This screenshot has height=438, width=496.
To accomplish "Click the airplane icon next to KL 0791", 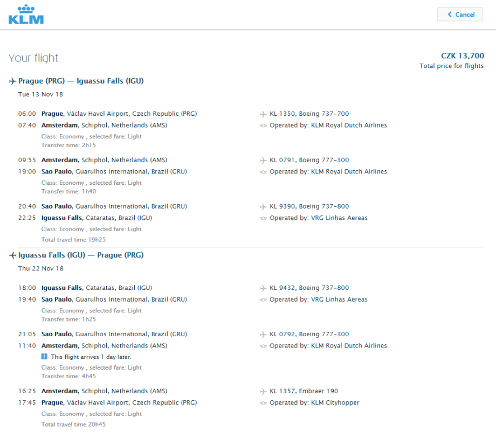I will (x=263, y=161).
